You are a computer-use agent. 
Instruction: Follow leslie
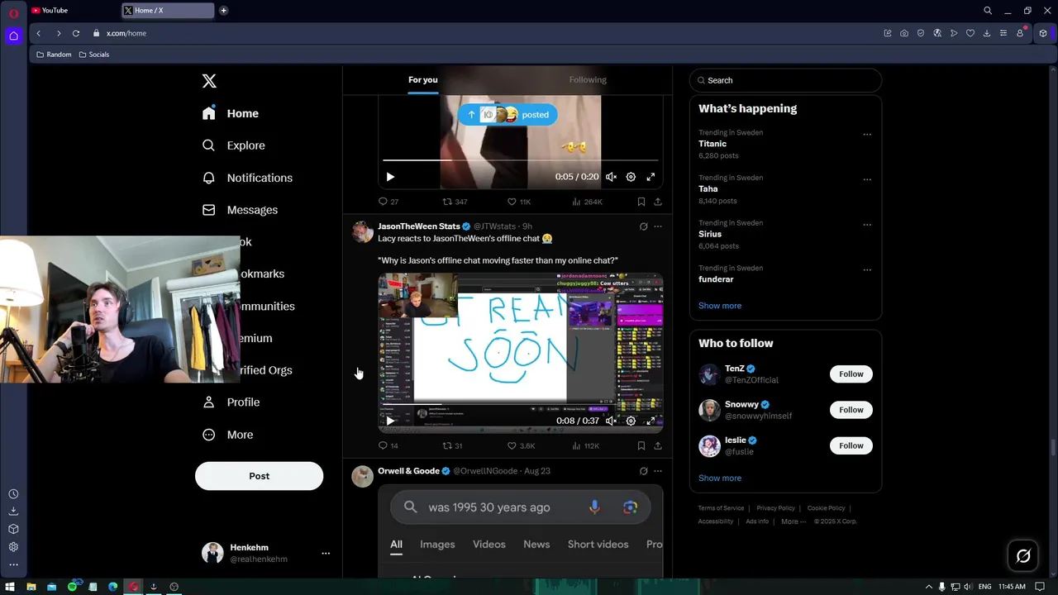pyautogui.click(x=851, y=445)
